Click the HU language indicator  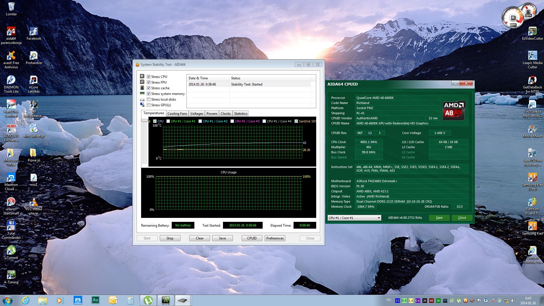click(x=388, y=300)
